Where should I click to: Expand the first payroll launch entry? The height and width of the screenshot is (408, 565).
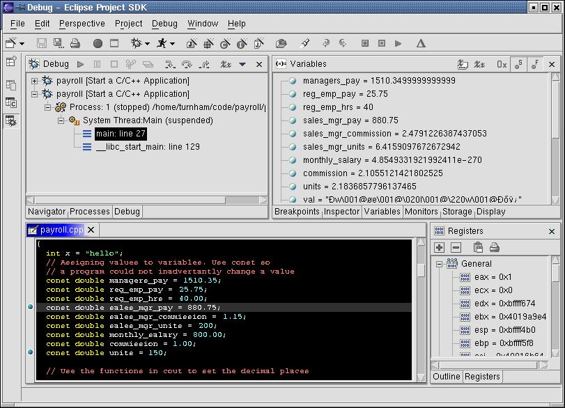coord(34,81)
